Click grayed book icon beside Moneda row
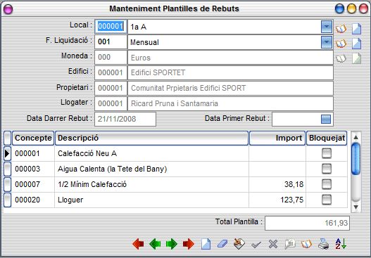This screenshot has width=371, height=258. pyautogui.click(x=341, y=58)
